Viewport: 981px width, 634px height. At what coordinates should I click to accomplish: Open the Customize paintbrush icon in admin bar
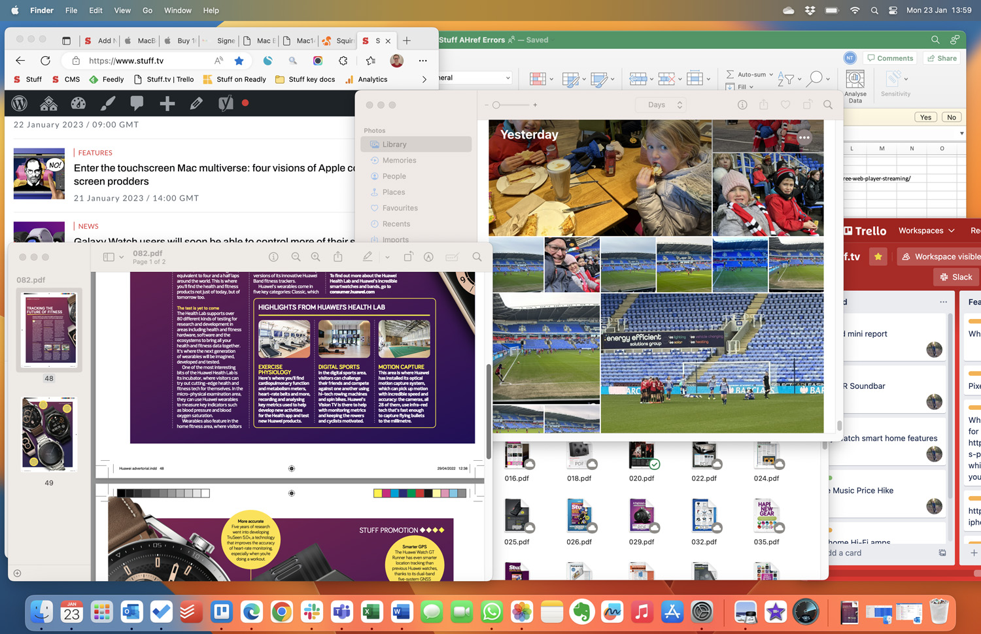(x=108, y=103)
